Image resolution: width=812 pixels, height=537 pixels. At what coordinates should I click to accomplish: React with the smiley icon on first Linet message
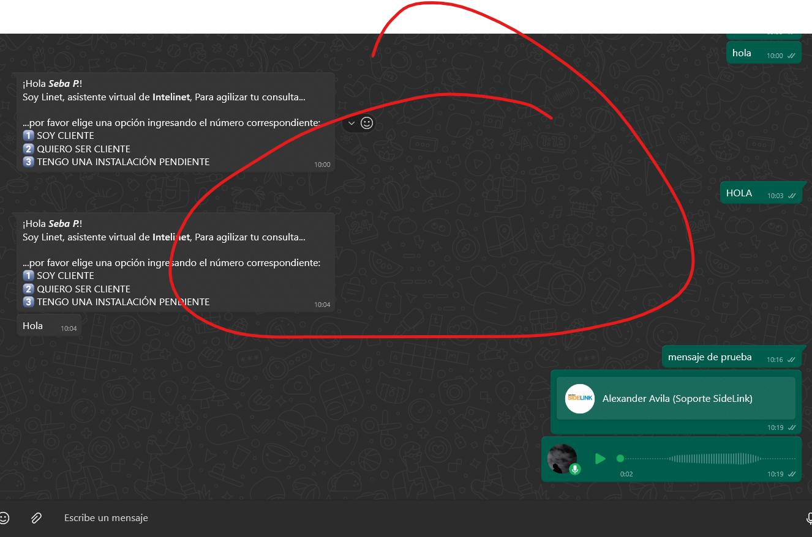(x=367, y=123)
